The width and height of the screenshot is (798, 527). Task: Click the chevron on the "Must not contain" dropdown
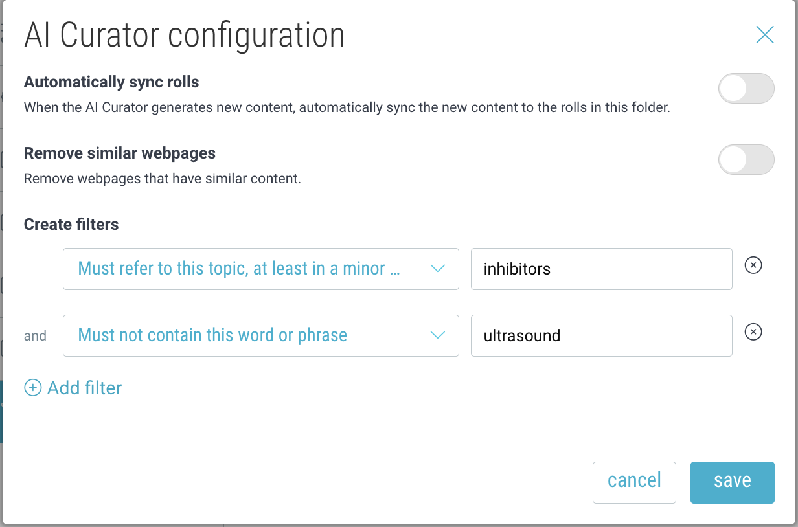(x=438, y=335)
